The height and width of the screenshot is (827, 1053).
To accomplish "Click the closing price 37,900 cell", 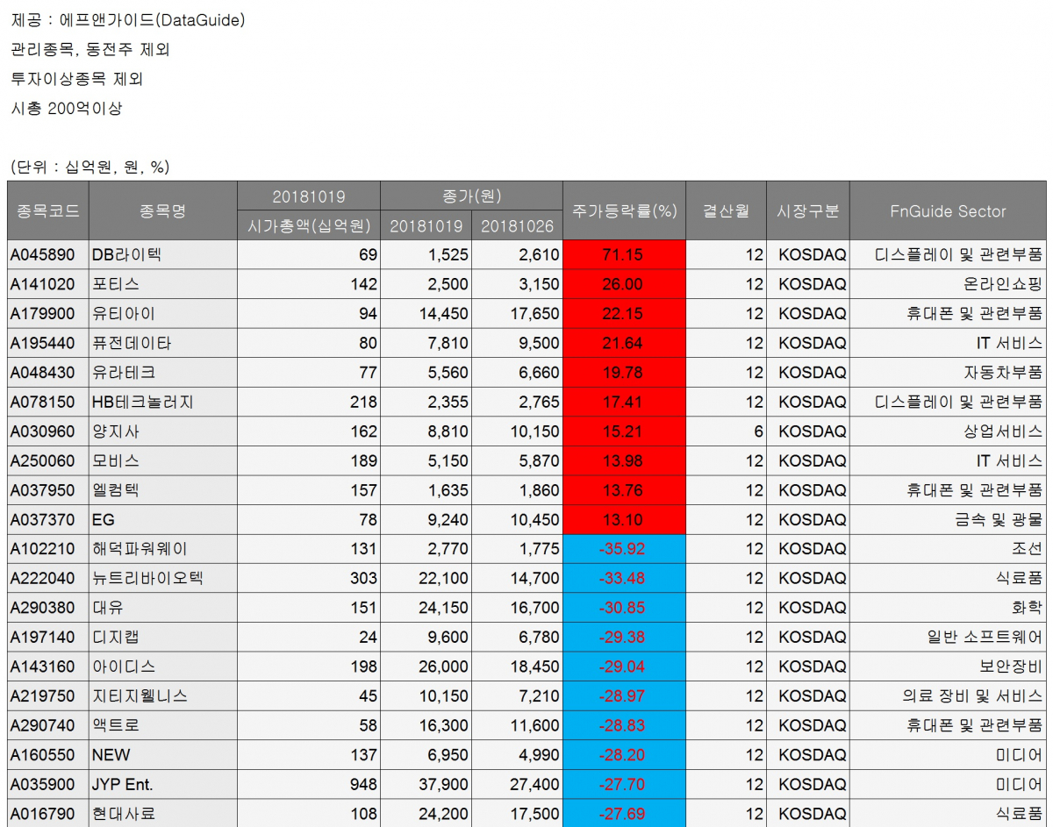I will [x=426, y=784].
